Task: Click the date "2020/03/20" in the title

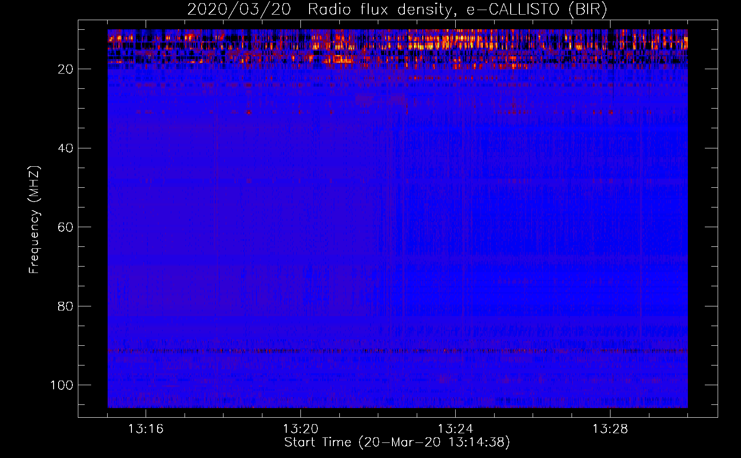Action: (239, 10)
